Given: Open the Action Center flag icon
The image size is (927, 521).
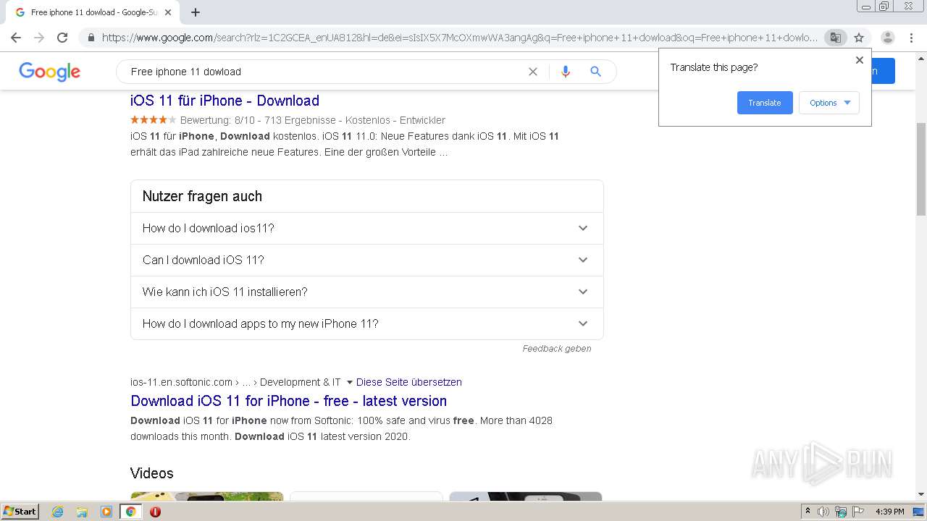Looking at the screenshot, I should click(857, 512).
